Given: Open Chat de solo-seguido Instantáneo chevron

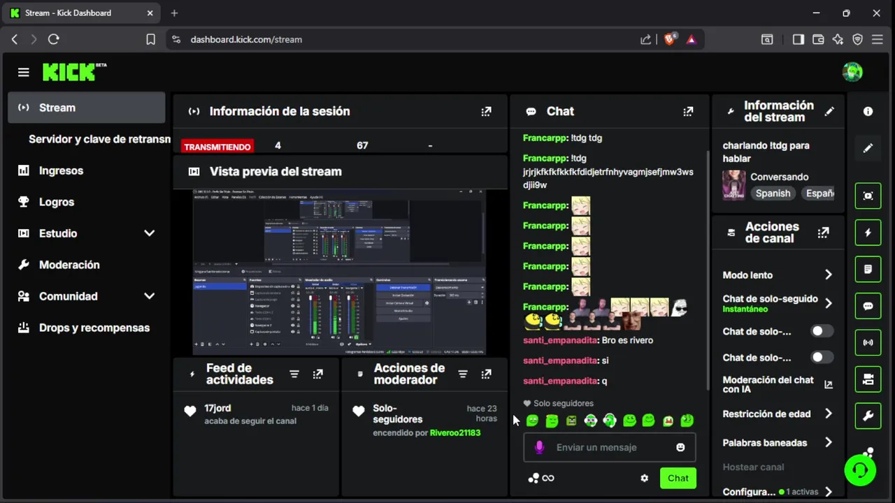Looking at the screenshot, I should [828, 303].
